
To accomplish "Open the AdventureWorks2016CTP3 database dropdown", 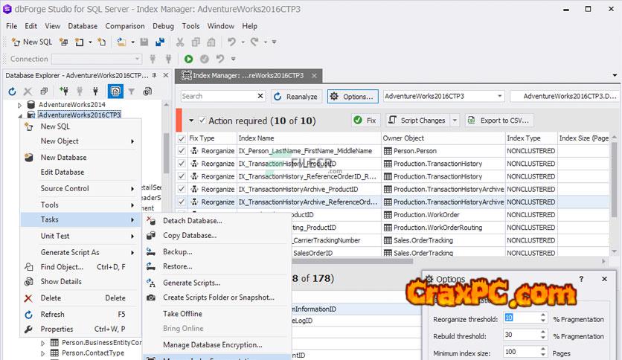I will pos(498,97).
